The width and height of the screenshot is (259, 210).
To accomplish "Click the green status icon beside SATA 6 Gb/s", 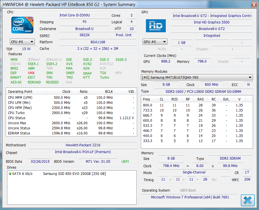I will 10,174.
